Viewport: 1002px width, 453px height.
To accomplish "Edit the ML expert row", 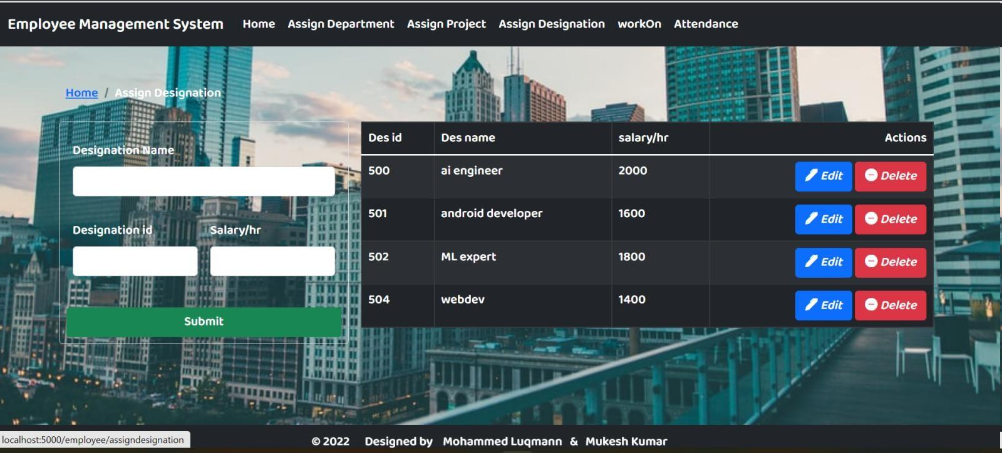I will pos(824,262).
